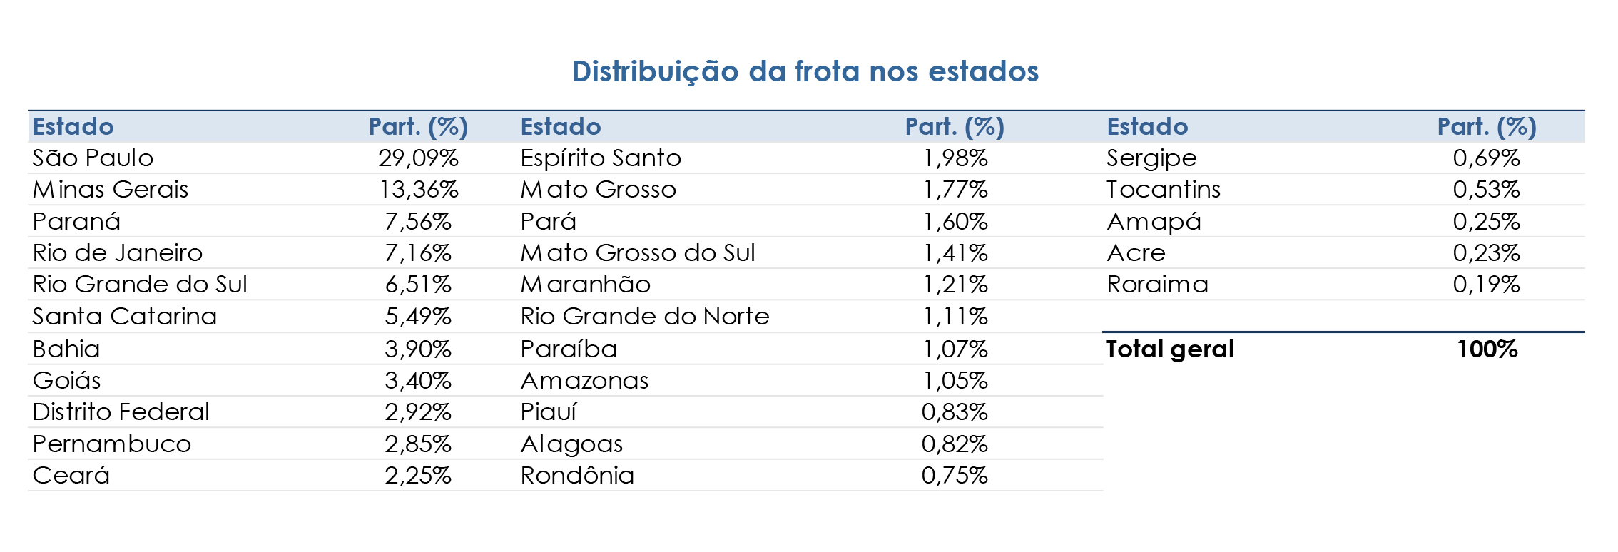The image size is (1618, 552).
Task: Click the Rio de Janeiro cell
Action: pyautogui.click(x=118, y=253)
